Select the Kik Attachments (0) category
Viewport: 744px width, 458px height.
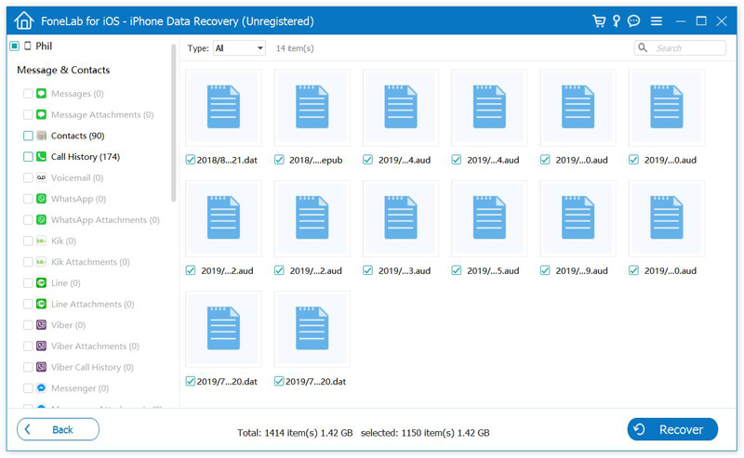[90, 262]
